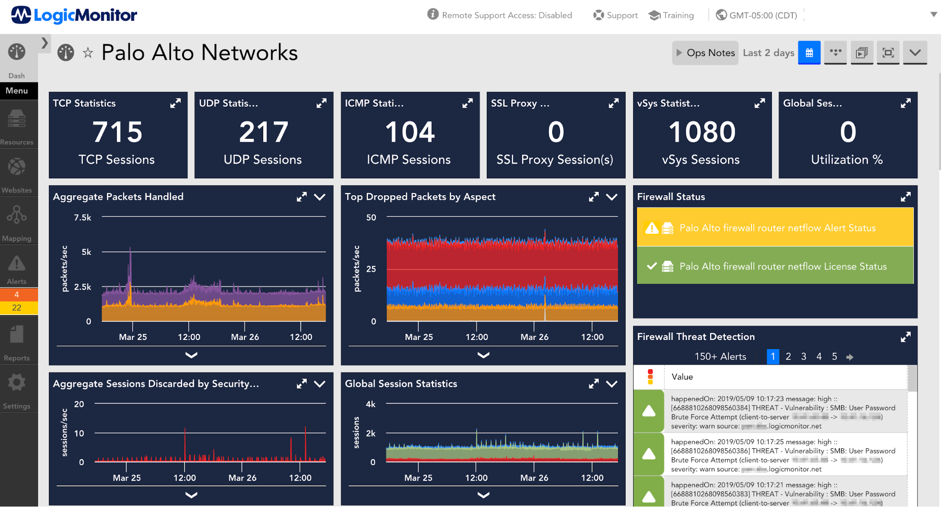This screenshot has height=507, width=941.
Task: Click the GMT-05:00 (CDT) timezone
Action: point(756,15)
